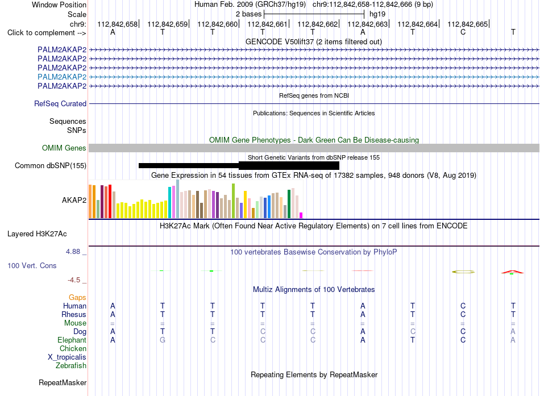Open 'Multiz Alignments of 100 Vertebrates' title
This screenshot has width=540, height=396.
pyautogui.click(x=314, y=290)
